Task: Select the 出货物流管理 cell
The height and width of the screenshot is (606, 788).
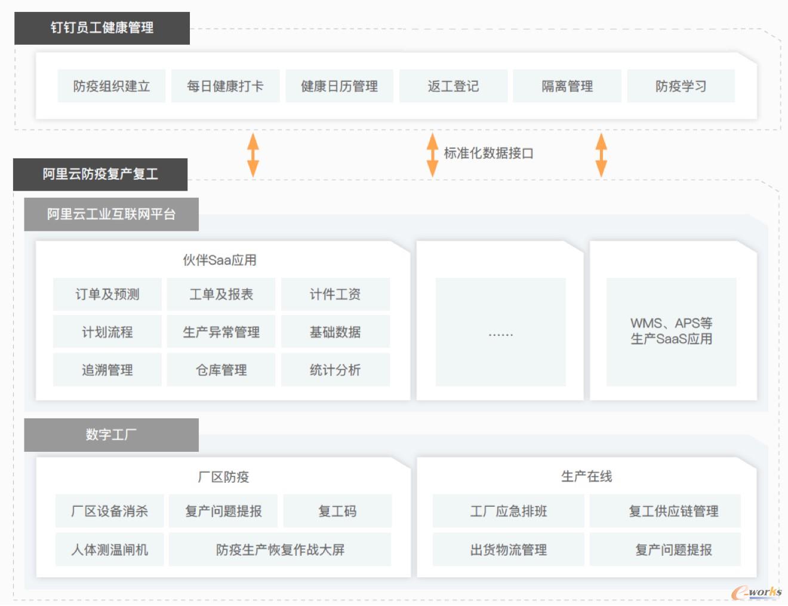Action: pyautogui.click(x=509, y=550)
